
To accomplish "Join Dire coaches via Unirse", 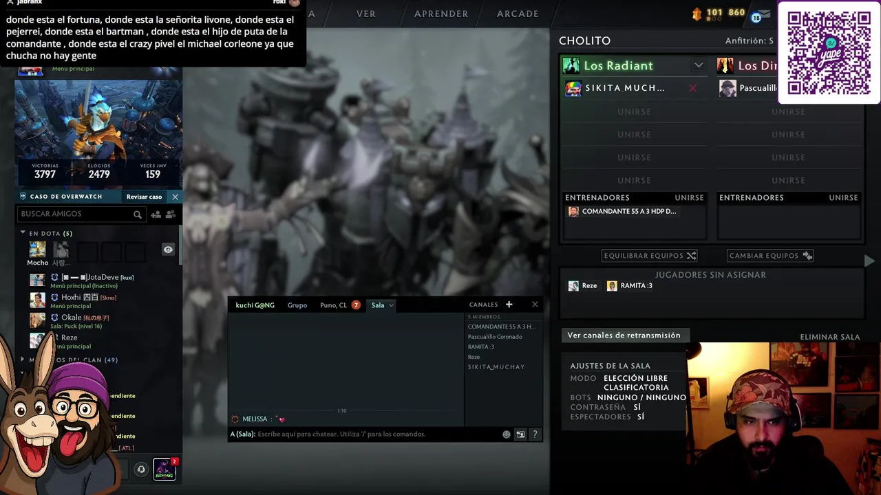I will (844, 197).
